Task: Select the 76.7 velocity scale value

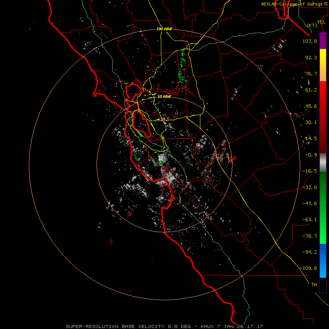Action: (311, 73)
